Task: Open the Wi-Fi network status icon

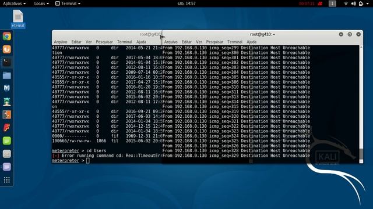Action: (x=346, y=3)
